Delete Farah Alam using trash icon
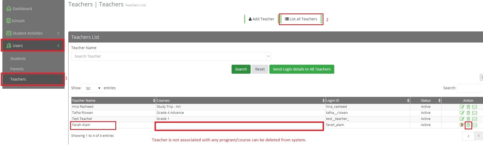 point(468,125)
